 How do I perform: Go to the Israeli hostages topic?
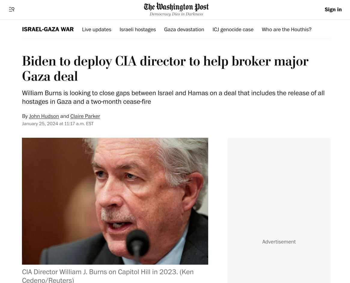click(x=138, y=29)
